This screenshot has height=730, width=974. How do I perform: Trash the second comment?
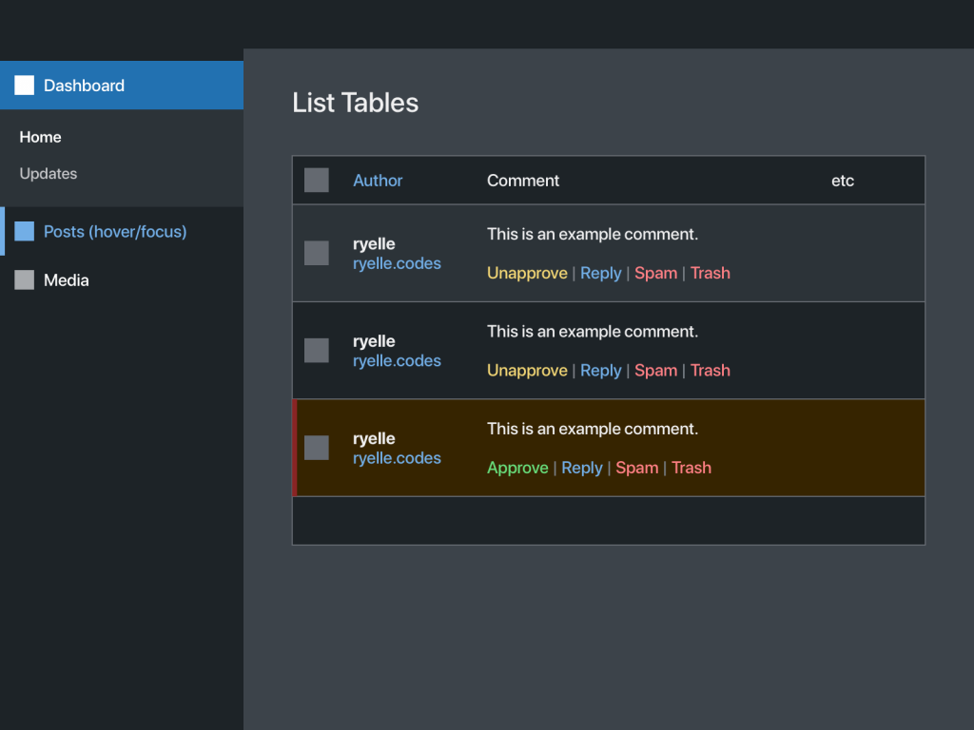pyautogui.click(x=710, y=371)
